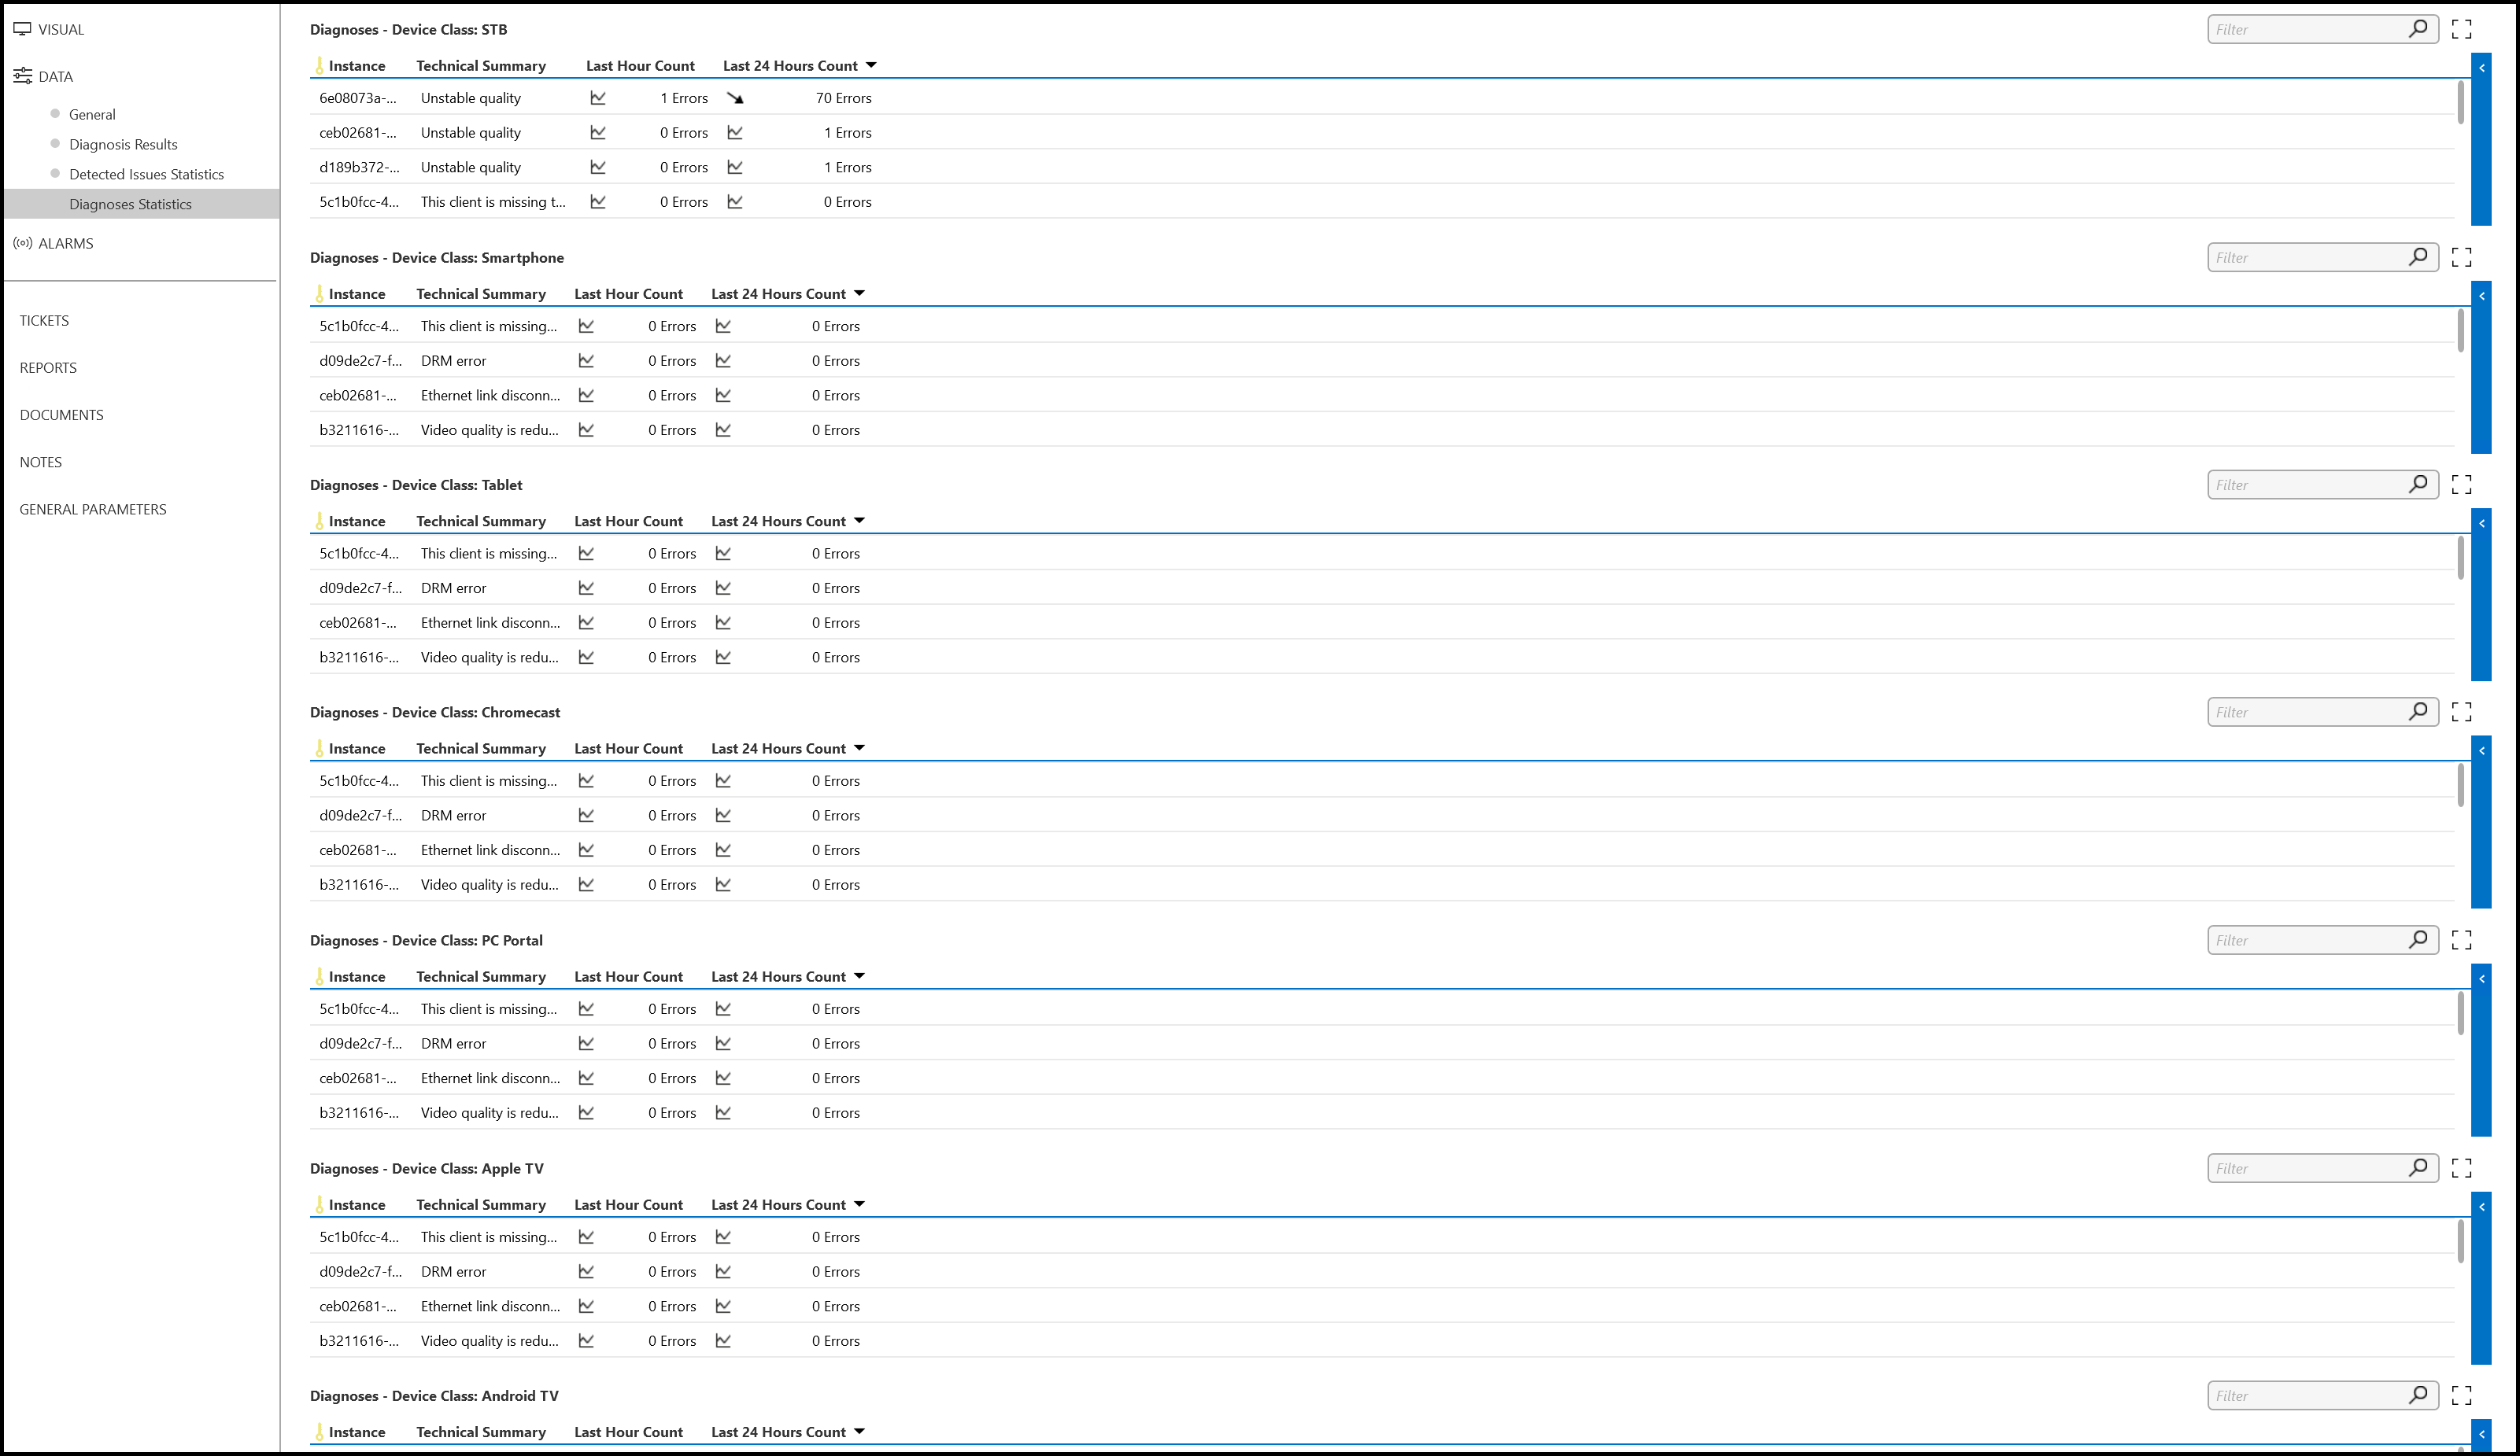Click the STB table filter search icon
2520x1456 pixels.
point(2418,29)
